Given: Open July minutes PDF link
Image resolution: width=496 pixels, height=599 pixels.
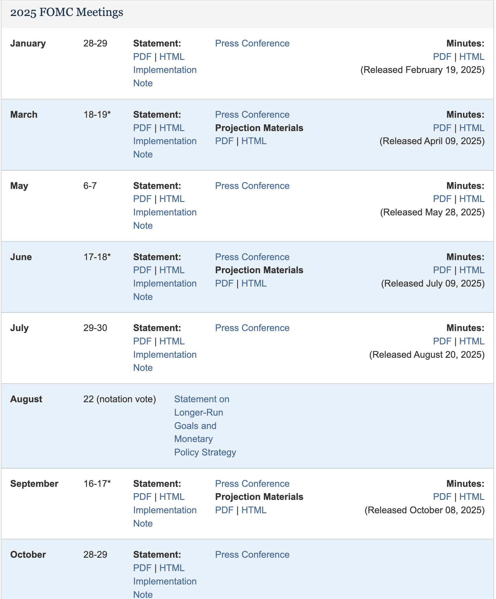Looking at the screenshot, I should click(x=442, y=341).
